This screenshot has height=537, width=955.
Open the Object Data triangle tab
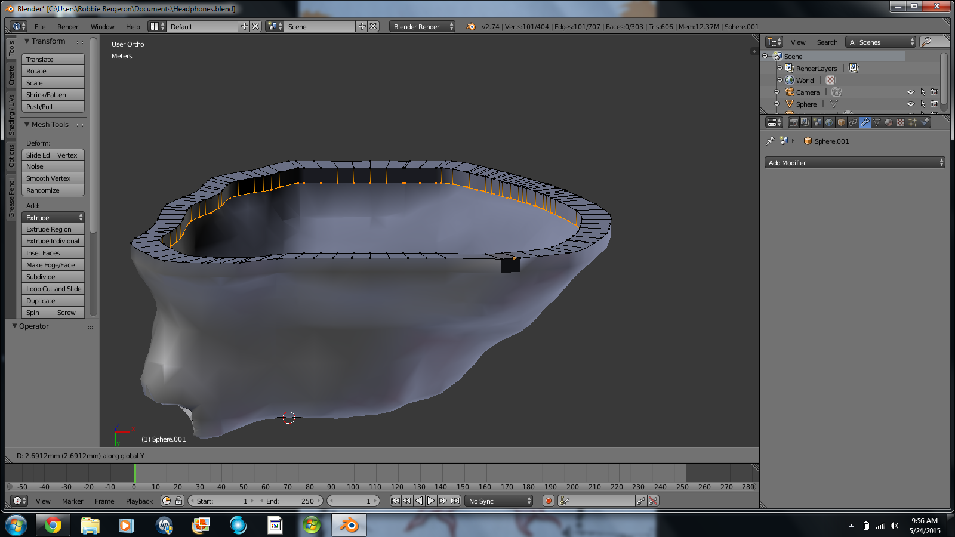(x=877, y=122)
